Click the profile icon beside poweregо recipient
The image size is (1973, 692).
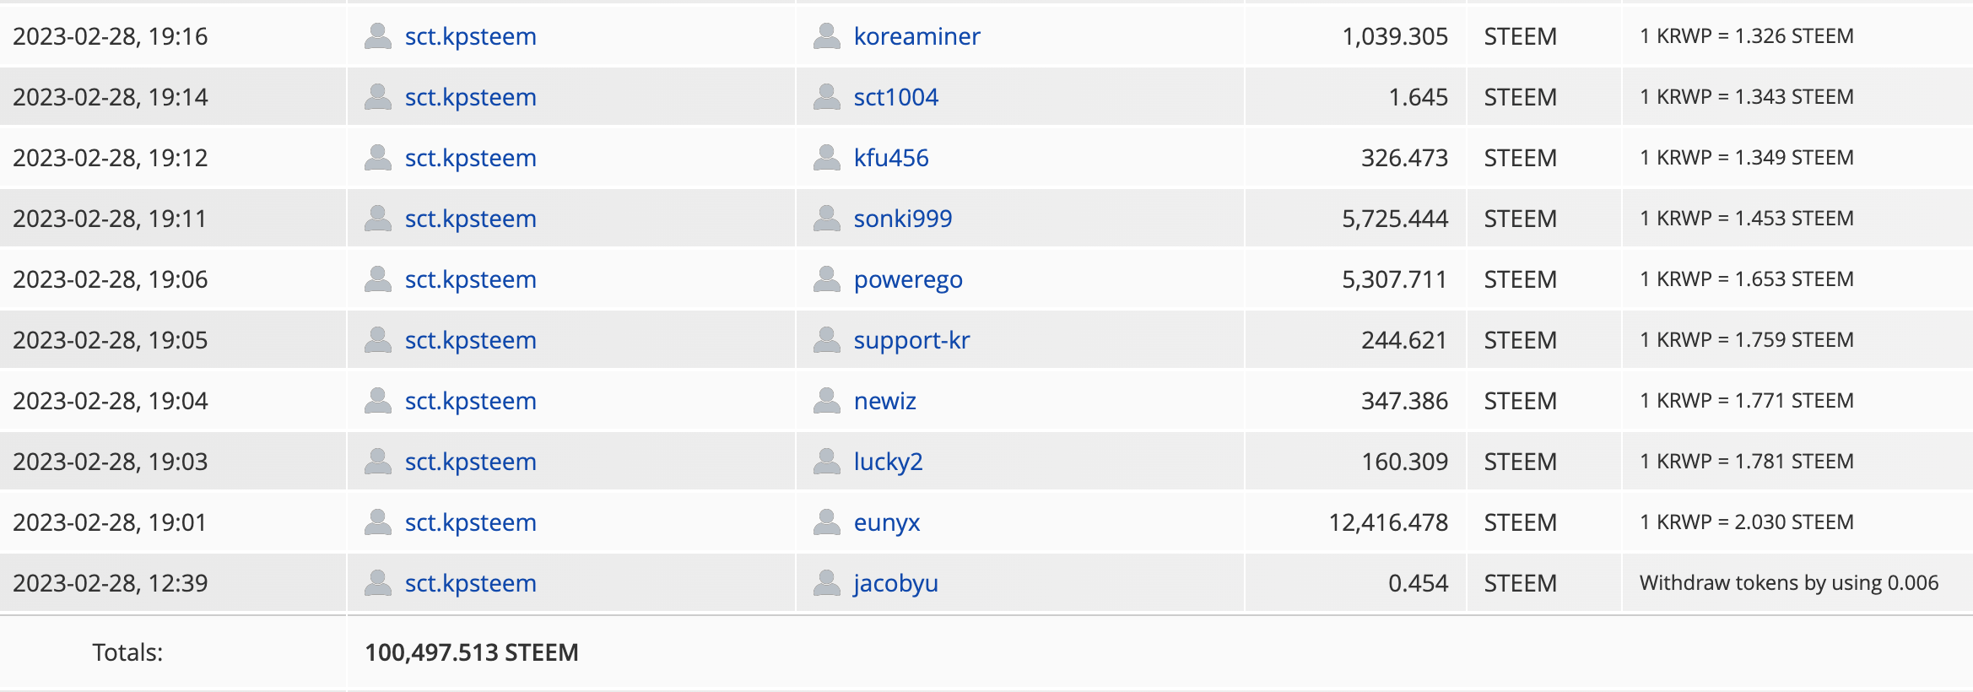826,279
